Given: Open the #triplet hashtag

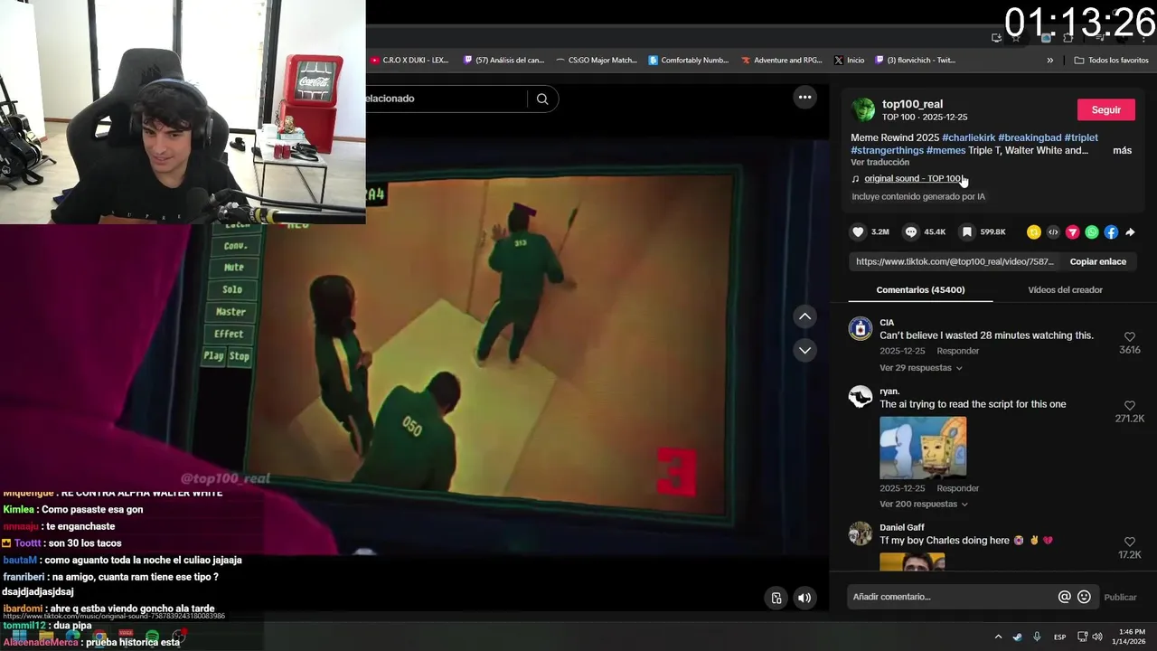Looking at the screenshot, I should [x=1081, y=137].
